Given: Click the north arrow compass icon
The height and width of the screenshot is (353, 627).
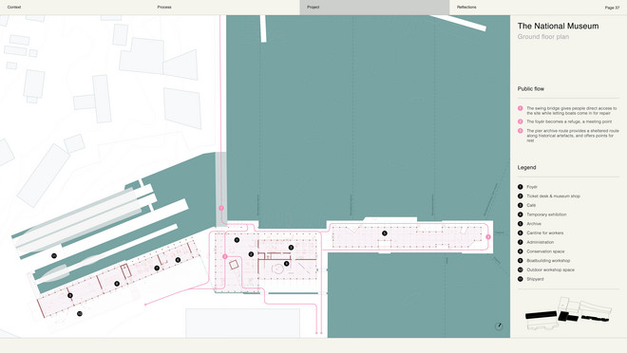Looking at the screenshot, I should [499, 325].
